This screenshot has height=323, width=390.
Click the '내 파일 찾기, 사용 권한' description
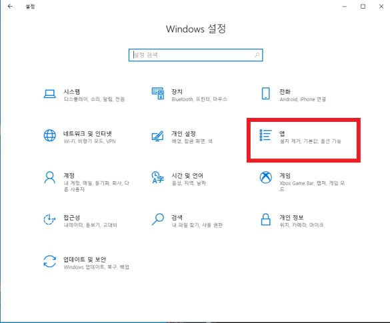tap(197, 225)
